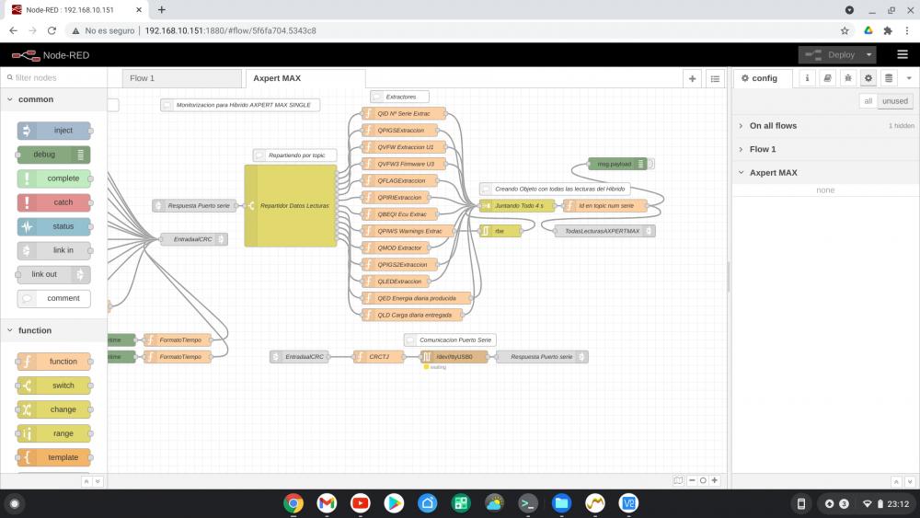This screenshot has width=920, height=518.
Task: Select the QID Nº Serie Extrac node
Action: 404,113
